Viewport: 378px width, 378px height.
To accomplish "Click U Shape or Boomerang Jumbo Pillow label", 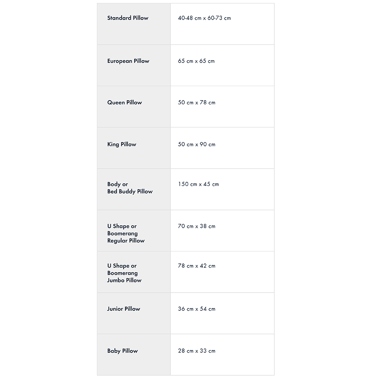I will (124, 273).
